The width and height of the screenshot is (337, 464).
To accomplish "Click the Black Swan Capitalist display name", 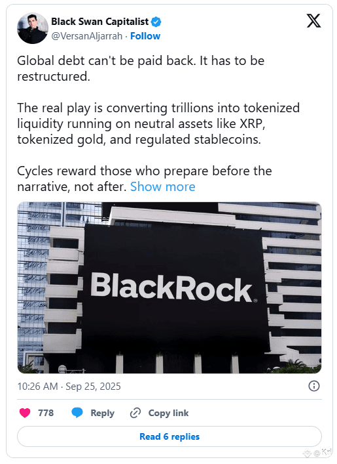I will [99, 22].
